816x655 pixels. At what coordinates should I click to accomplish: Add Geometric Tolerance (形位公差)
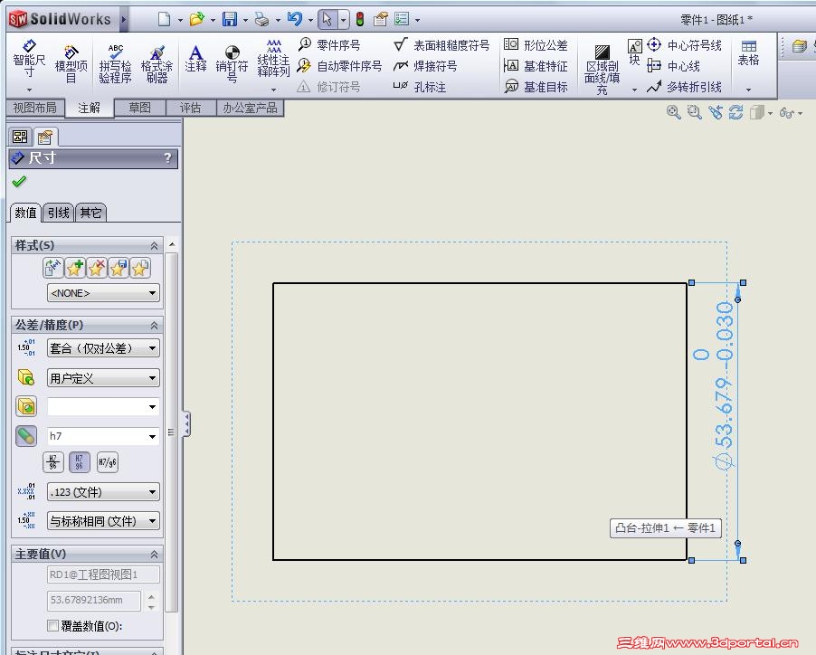pyautogui.click(x=536, y=45)
